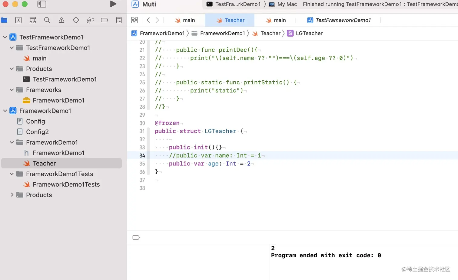Collapse the TestFrameworkDemo1 project root

tap(5, 37)
